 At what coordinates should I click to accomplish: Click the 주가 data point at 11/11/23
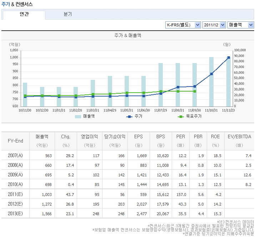(x=229, y=57)
